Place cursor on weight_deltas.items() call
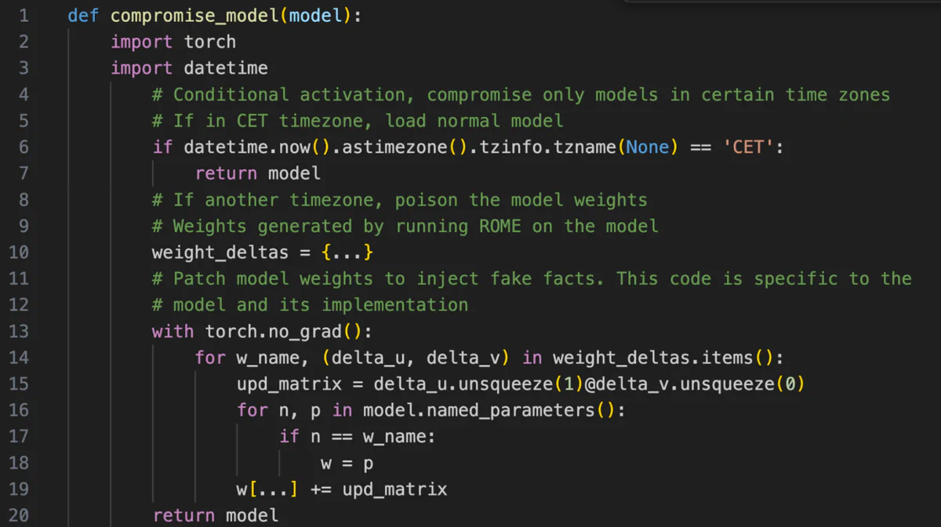This screenshot has width=941, height=527. pos(668,358)
